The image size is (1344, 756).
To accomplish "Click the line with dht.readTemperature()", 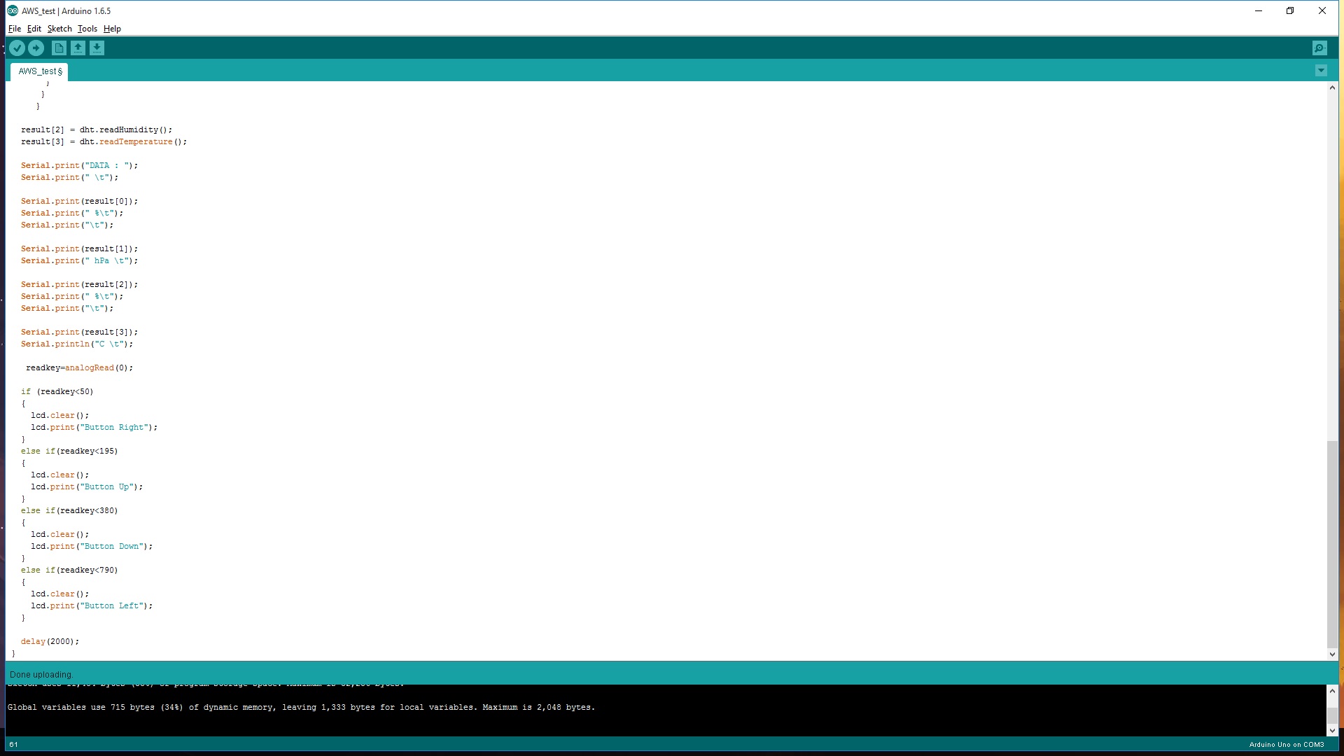I will [104, 142].
